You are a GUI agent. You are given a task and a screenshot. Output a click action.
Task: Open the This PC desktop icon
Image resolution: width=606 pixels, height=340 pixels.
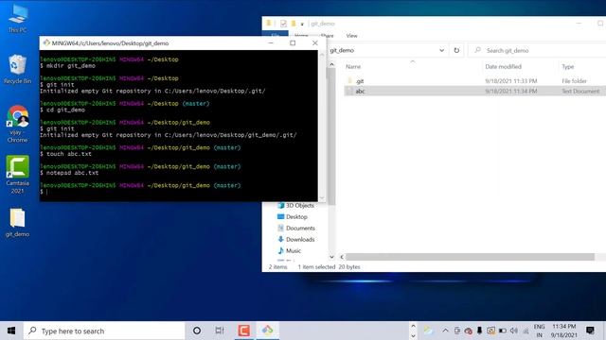coord(17,18)
